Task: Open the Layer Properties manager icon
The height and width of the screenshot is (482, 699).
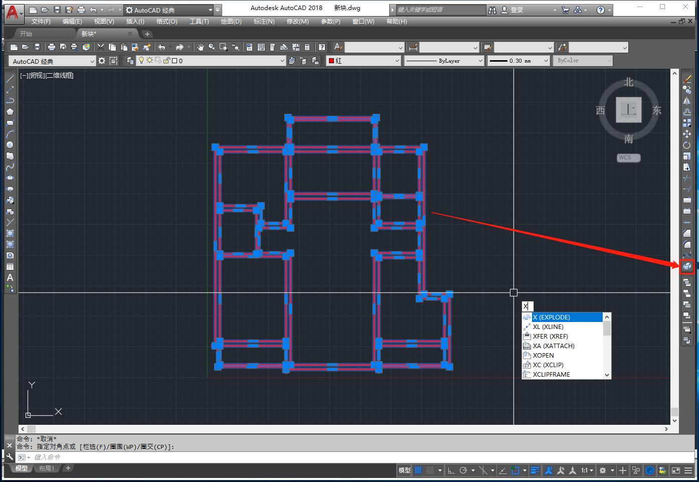Action: 130,61
